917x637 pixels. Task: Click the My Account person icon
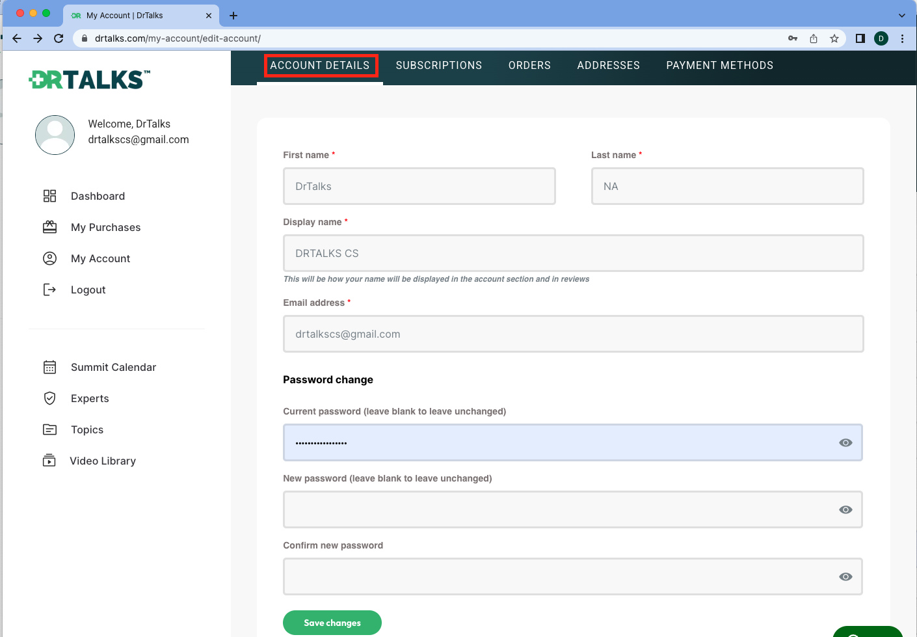49,258
